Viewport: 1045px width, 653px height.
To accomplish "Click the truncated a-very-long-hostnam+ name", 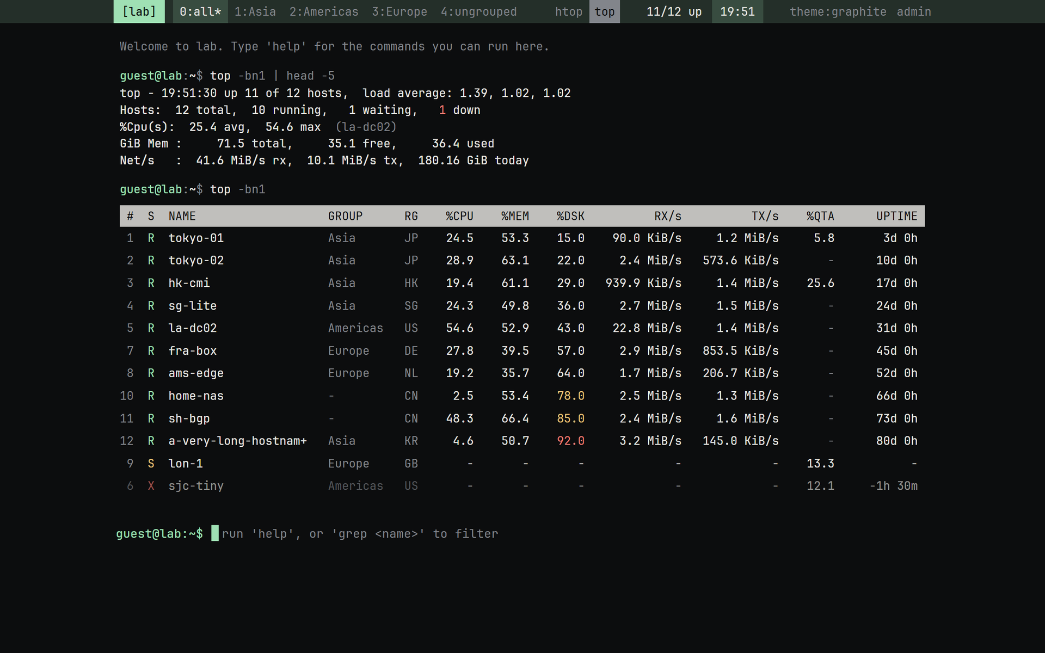I will click(237, 441).
